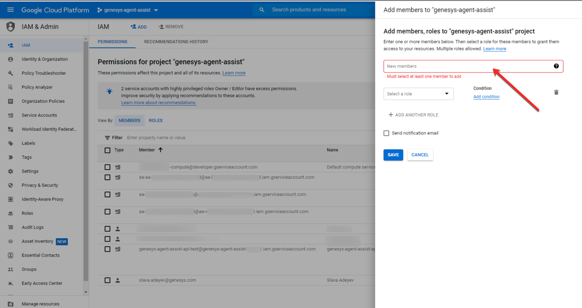Click the Privacy & Security icon
Screen dimensions: 582x308
(10, 185)
